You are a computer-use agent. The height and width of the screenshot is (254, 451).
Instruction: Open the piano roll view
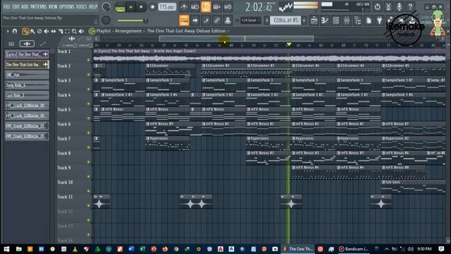click(325, 20)
